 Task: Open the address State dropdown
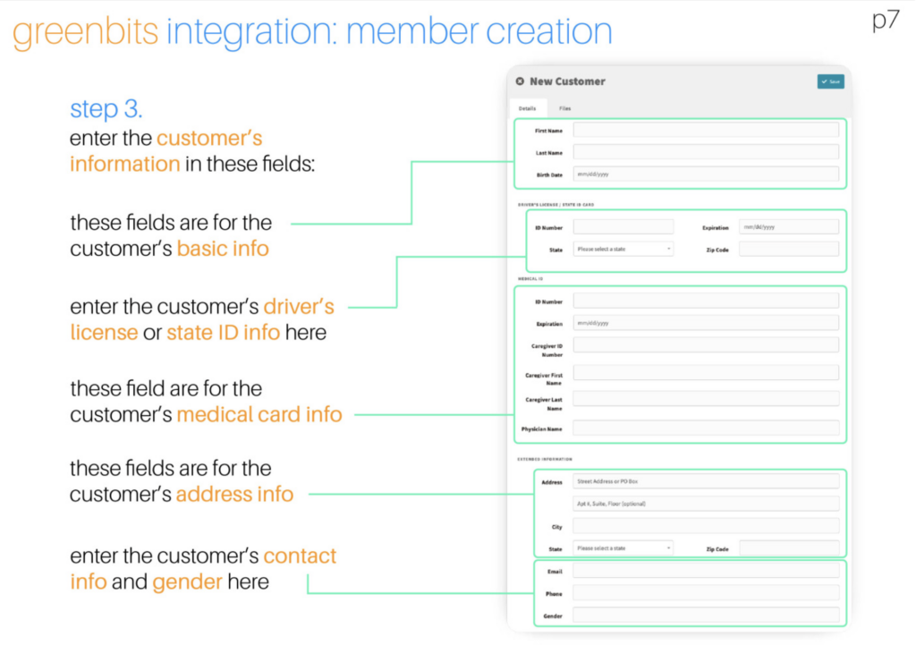[623, 548]
